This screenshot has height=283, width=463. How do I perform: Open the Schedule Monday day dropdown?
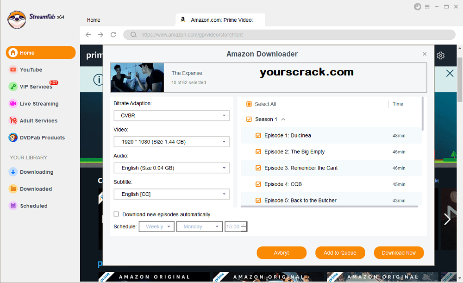pos(199,226)
